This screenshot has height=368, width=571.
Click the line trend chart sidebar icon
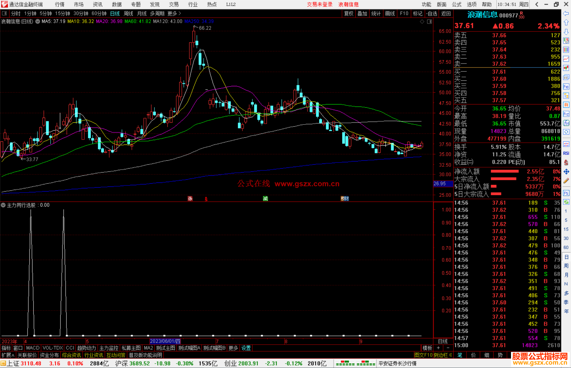(566, 59)
